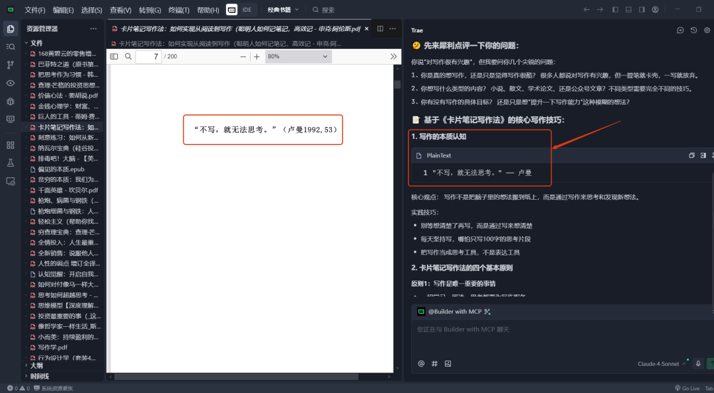Open 文件(F) menu
This screenshot has height=393, width=714.
(34, 10)
